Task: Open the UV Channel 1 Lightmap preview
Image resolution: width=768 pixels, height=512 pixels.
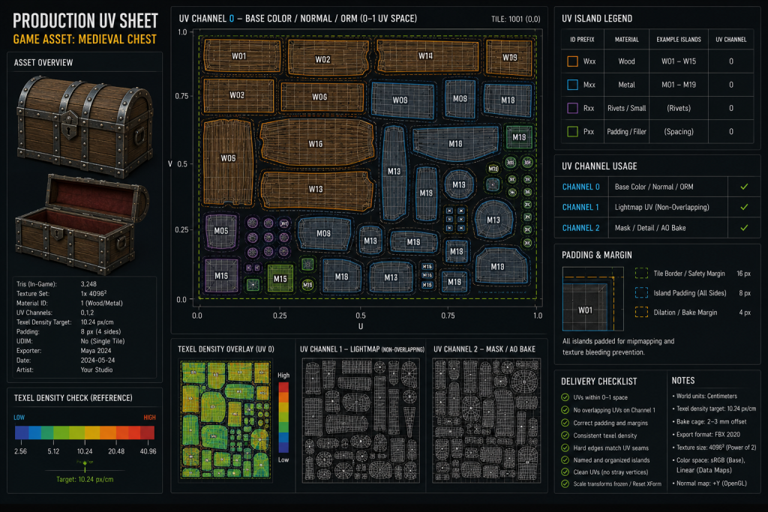Action: (x=361, y=421)
